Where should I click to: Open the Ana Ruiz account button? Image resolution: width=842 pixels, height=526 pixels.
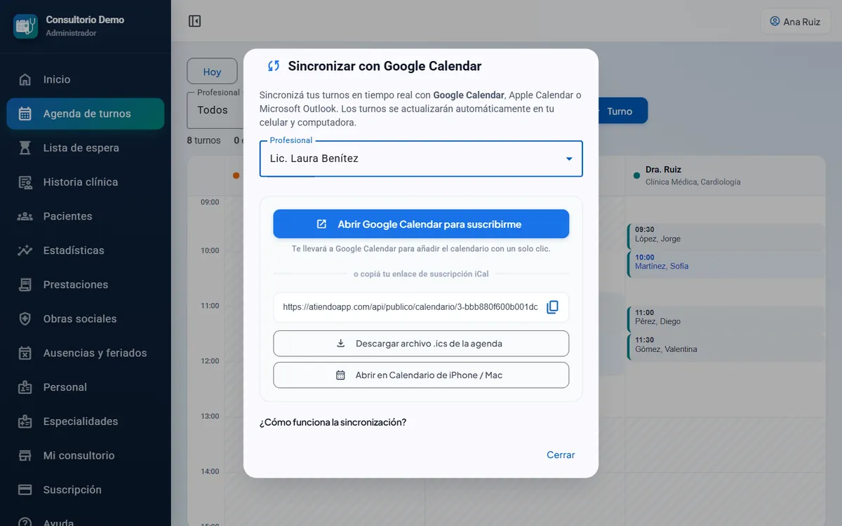[x=796, y=21]
